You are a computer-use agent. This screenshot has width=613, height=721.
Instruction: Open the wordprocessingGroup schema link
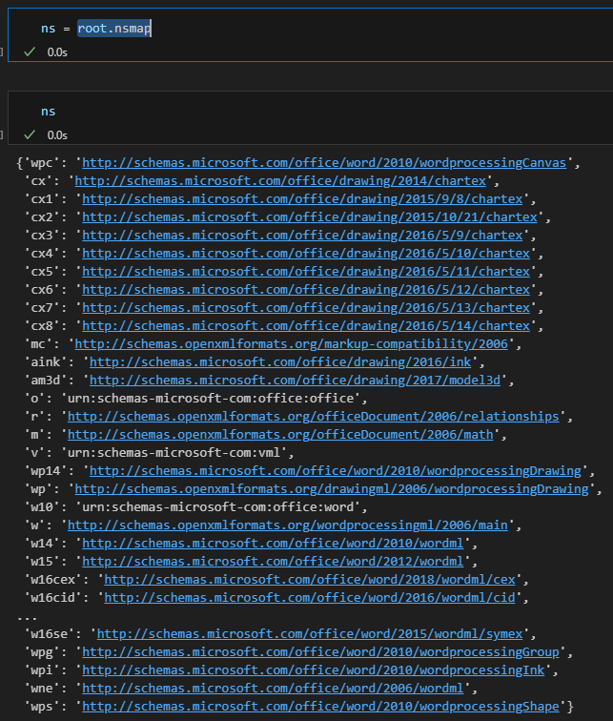click(320, 652)
